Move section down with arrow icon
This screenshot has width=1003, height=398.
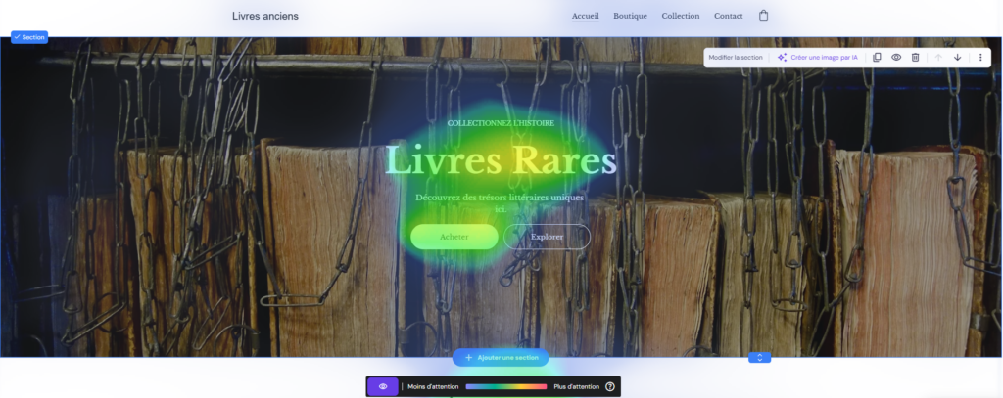pos(958,57)
